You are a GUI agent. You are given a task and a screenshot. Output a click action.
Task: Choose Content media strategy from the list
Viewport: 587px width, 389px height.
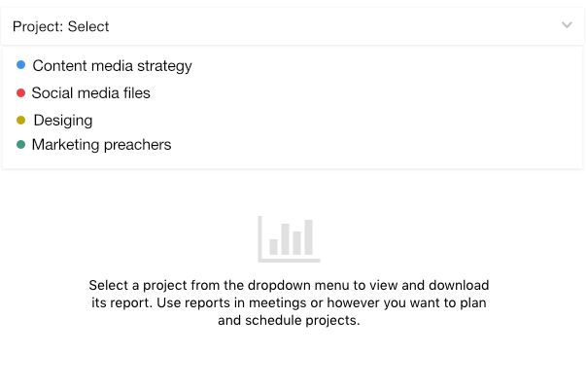coord(112,66)
